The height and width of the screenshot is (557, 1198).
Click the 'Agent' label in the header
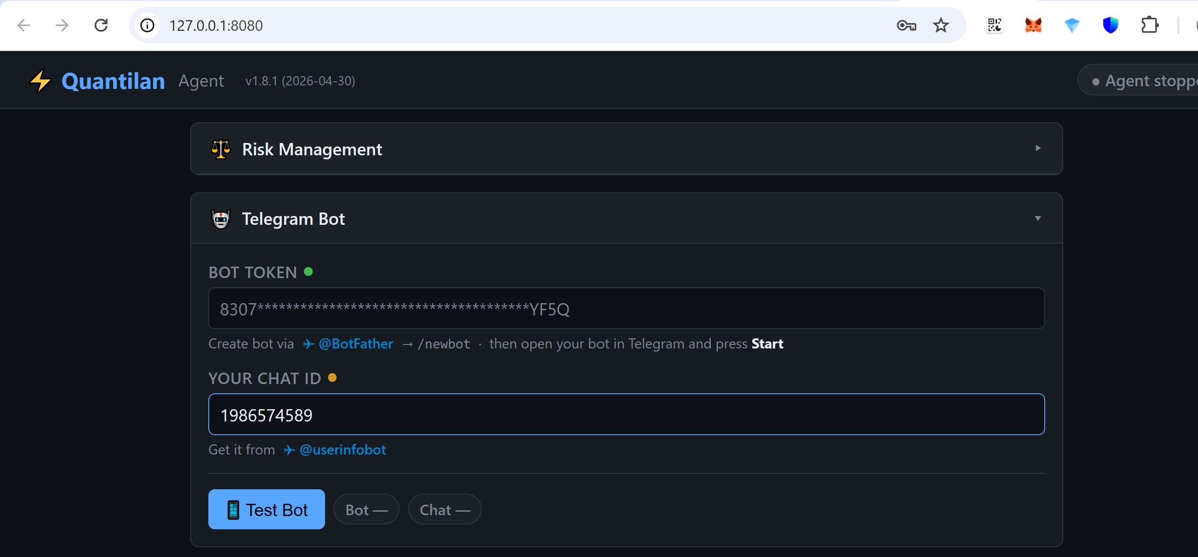click(x=201, y=81)
